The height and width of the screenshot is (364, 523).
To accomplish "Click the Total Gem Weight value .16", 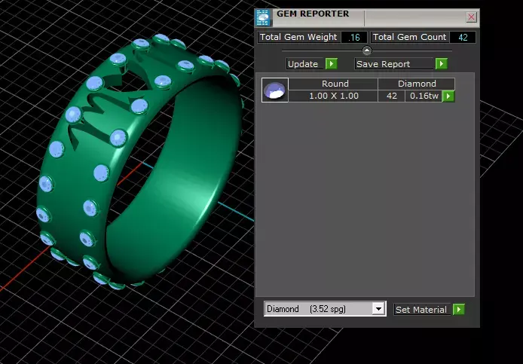I will (354, 38).
